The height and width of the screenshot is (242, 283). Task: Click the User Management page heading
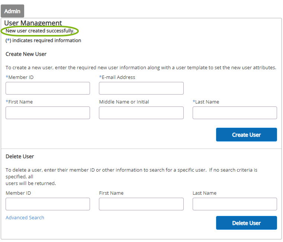click(33, 23)
